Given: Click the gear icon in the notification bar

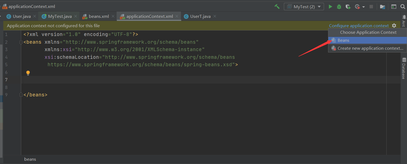Looking at the screenshot, I should point(394,26).
